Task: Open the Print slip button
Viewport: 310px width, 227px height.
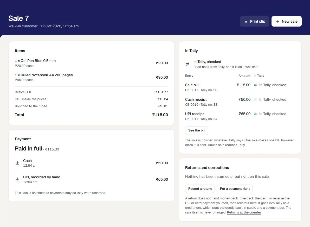Action: coord(254,21)
